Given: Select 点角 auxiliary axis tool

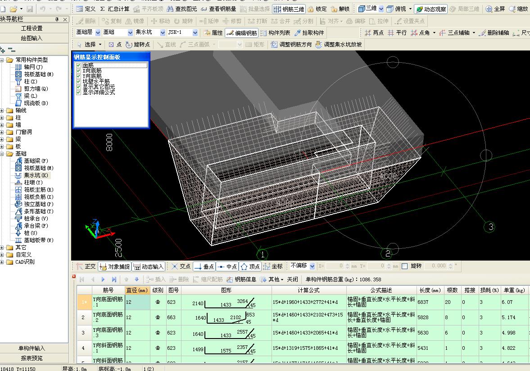Looking at the screenshot, I should (x=420, y=33).
